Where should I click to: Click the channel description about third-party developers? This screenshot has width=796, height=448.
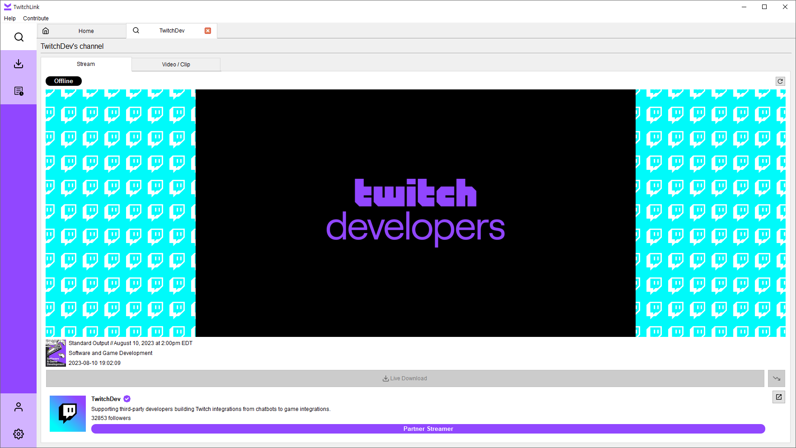click(211, 409)
